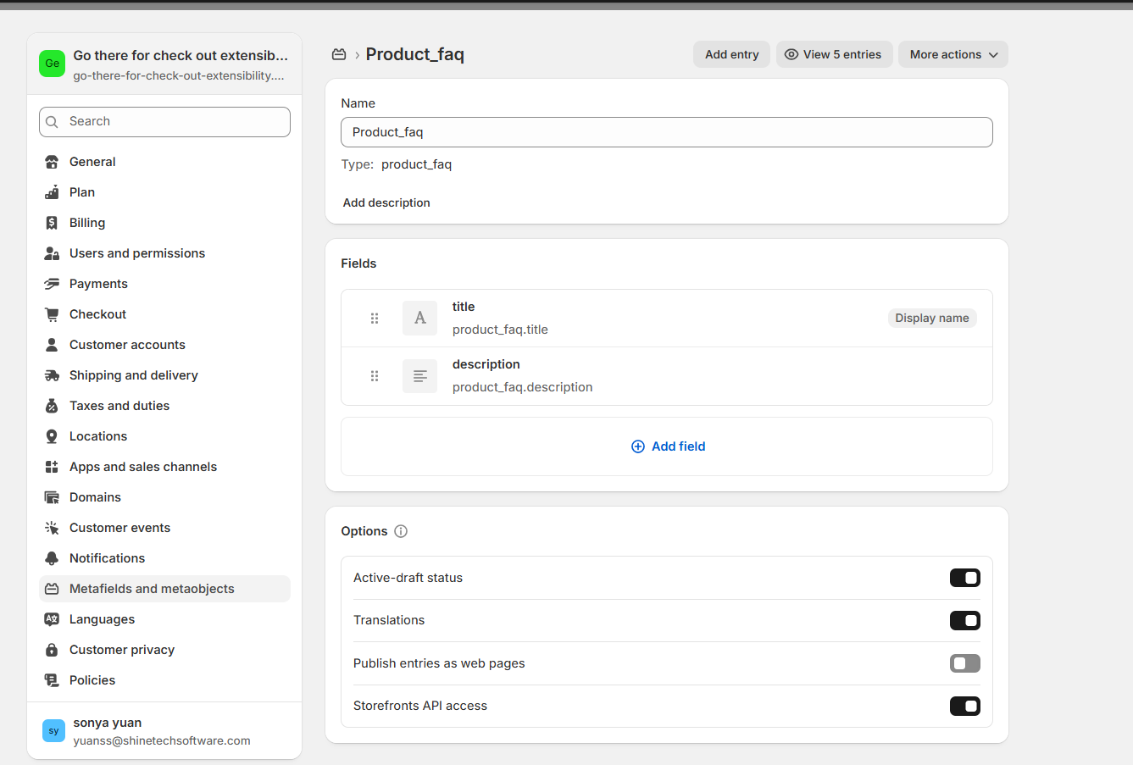Click the Options info icon
The height and width of the screenshot is (765, 1133).
tap(401, 531)
